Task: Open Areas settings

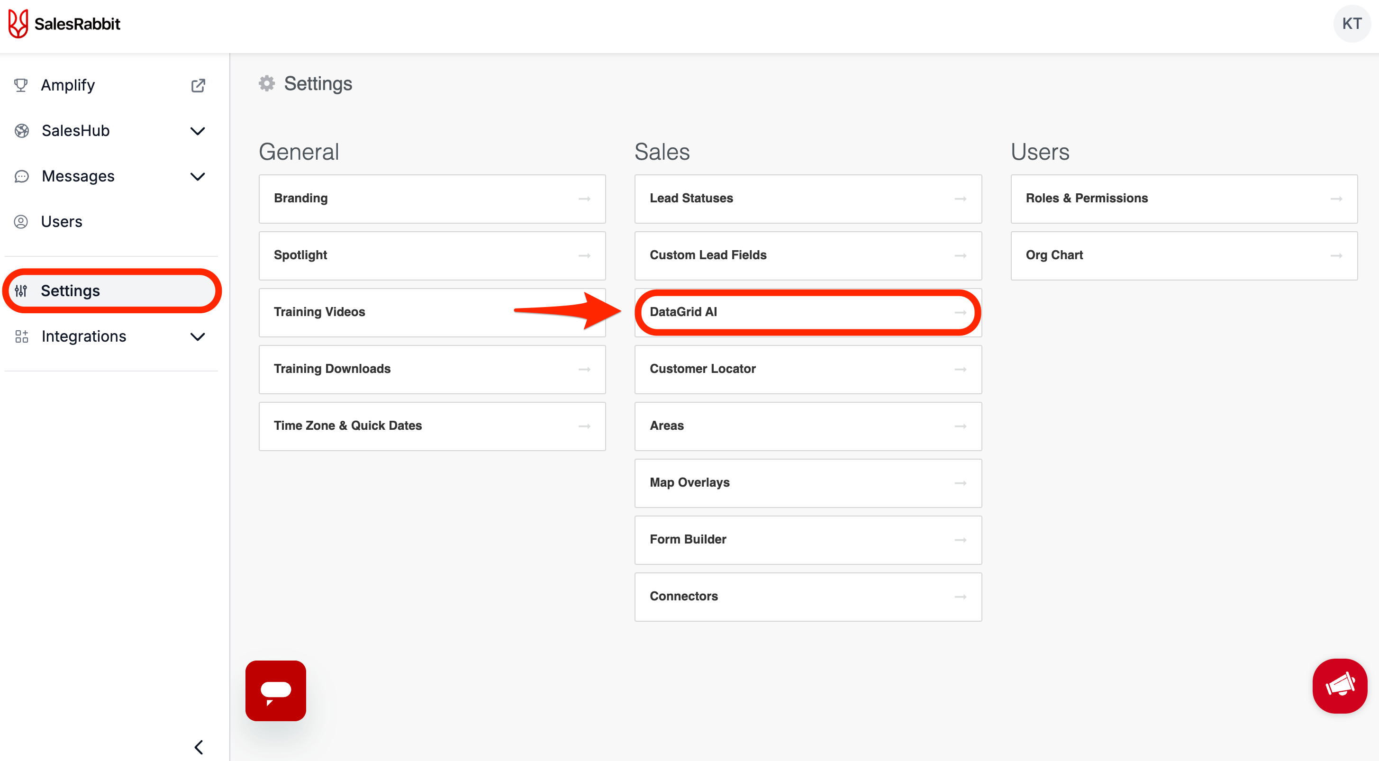Action: 808,426
